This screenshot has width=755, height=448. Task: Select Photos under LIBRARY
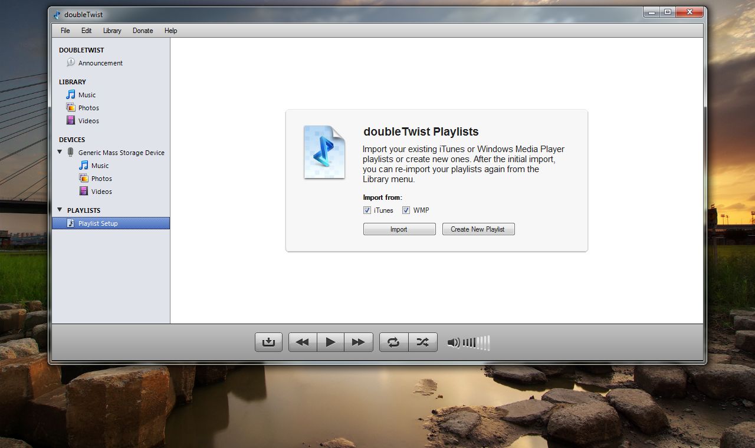tap(88, 108)
